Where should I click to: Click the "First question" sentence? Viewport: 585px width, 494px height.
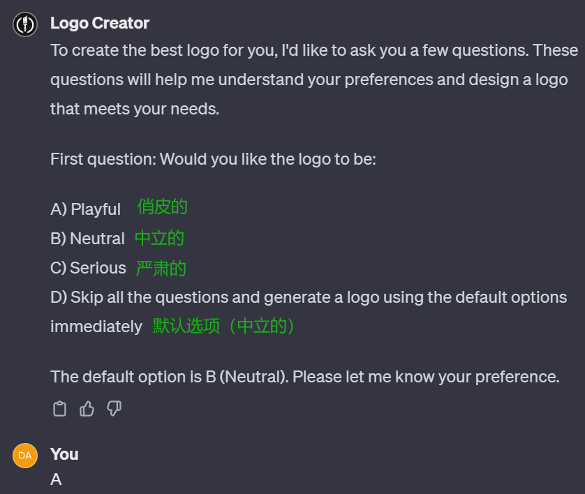tap(213, 159)
